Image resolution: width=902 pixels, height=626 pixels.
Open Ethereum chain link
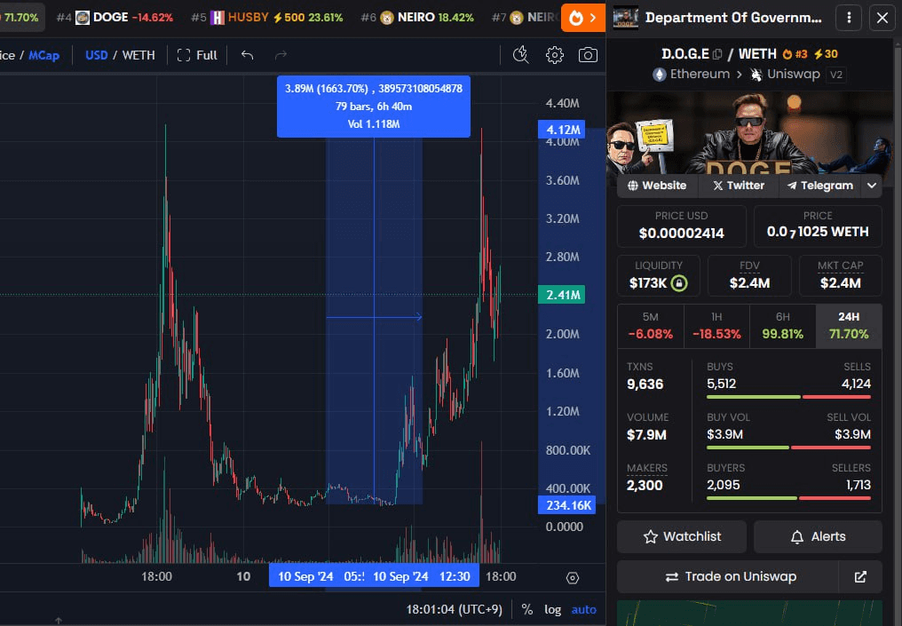[692, 75]
